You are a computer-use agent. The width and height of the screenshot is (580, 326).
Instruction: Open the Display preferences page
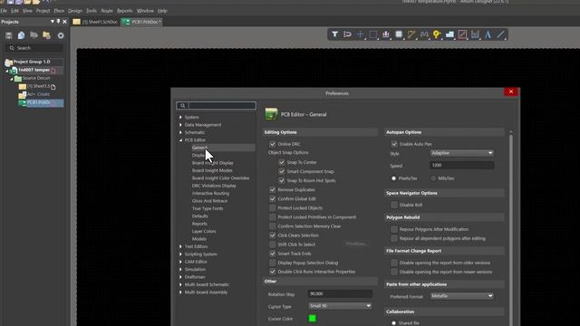point(198,155)
